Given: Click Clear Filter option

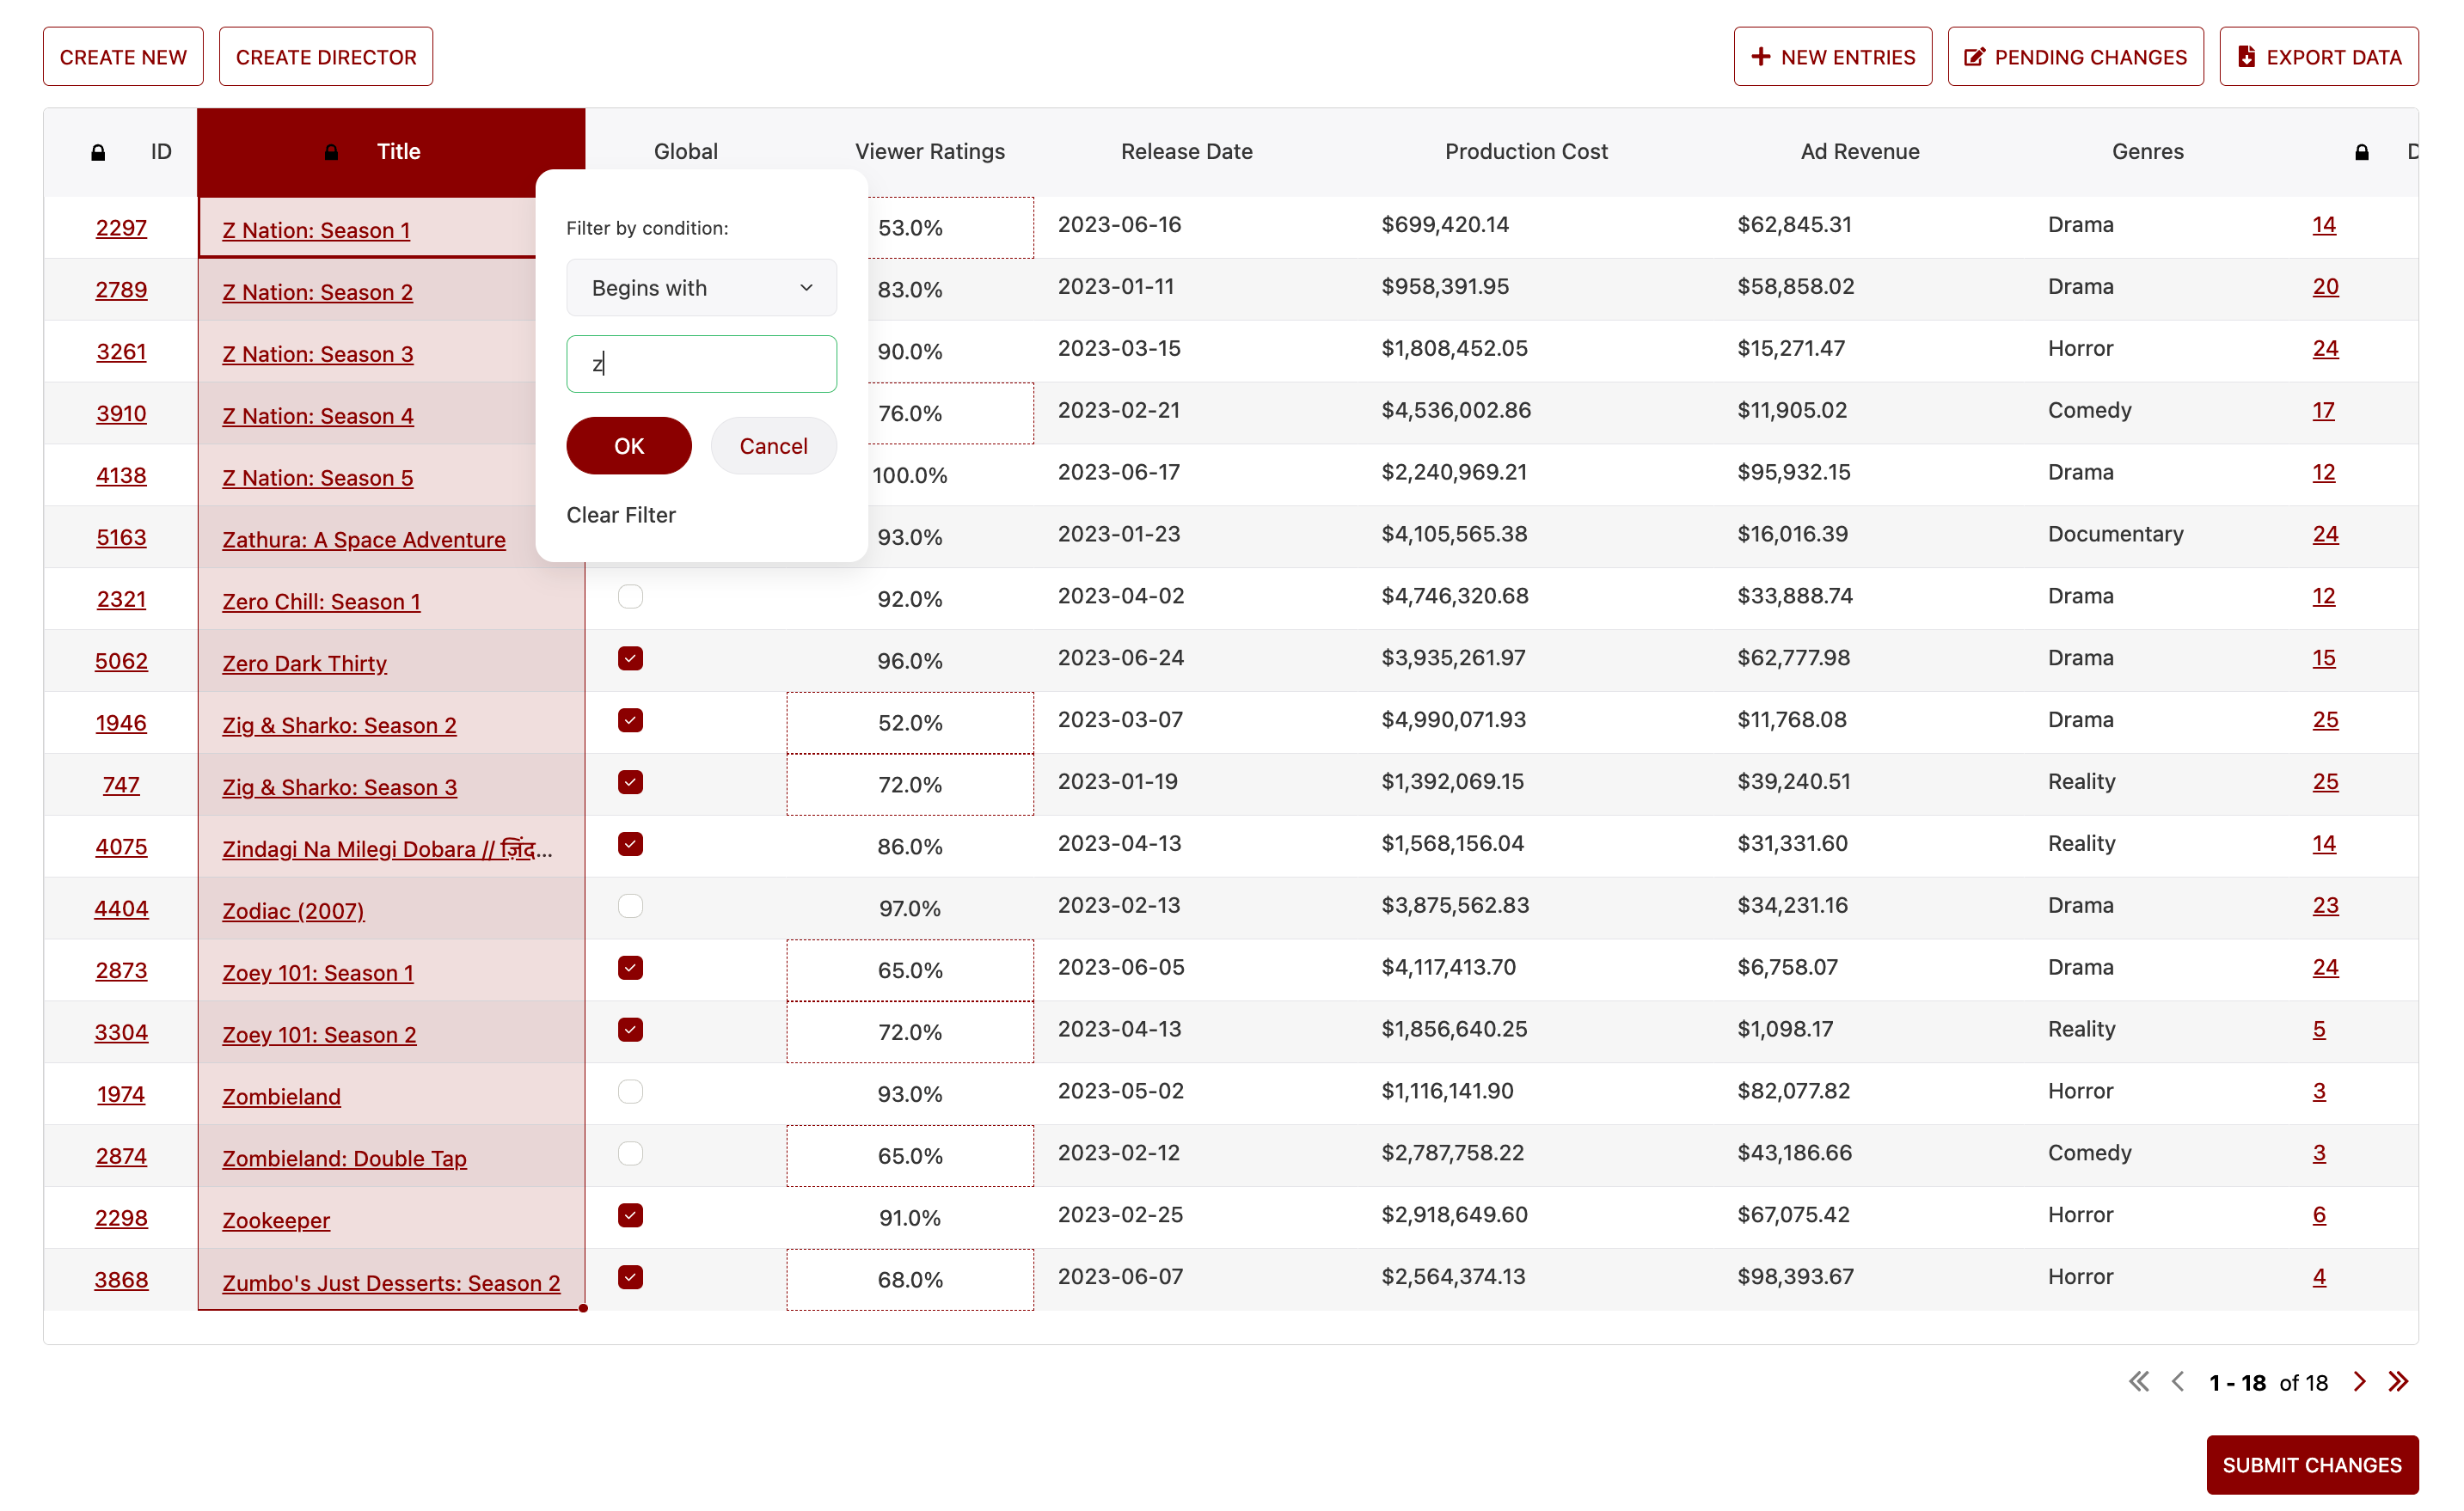Looking at the screenshot, I should 621,515.
